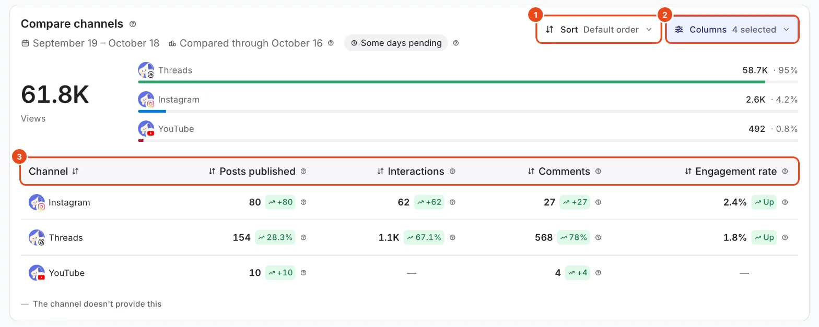Click Instagram channel name in table
Viewport: 819px width, 327px height.
point(69,202)
